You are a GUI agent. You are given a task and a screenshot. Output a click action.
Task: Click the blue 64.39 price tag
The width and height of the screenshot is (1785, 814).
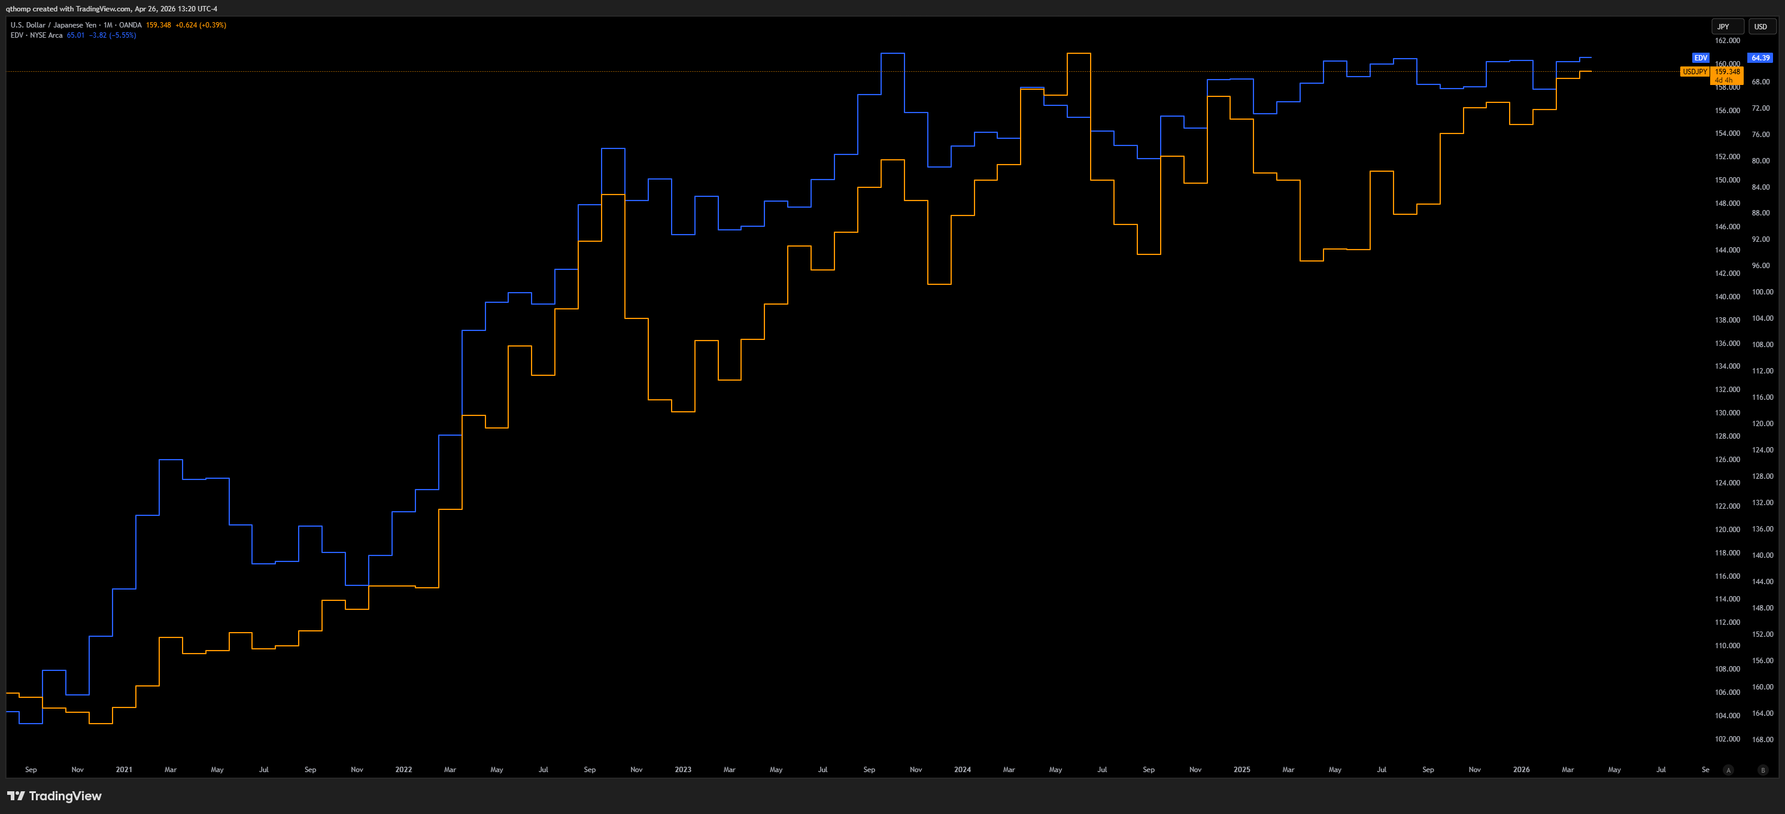tap(1760, 58)
